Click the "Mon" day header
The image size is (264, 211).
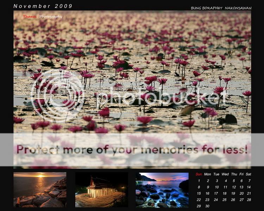tap(207, 174)
